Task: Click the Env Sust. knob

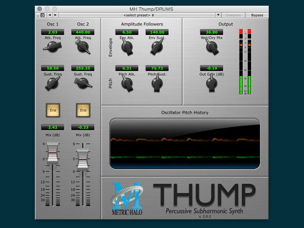Action: (157, 47)
